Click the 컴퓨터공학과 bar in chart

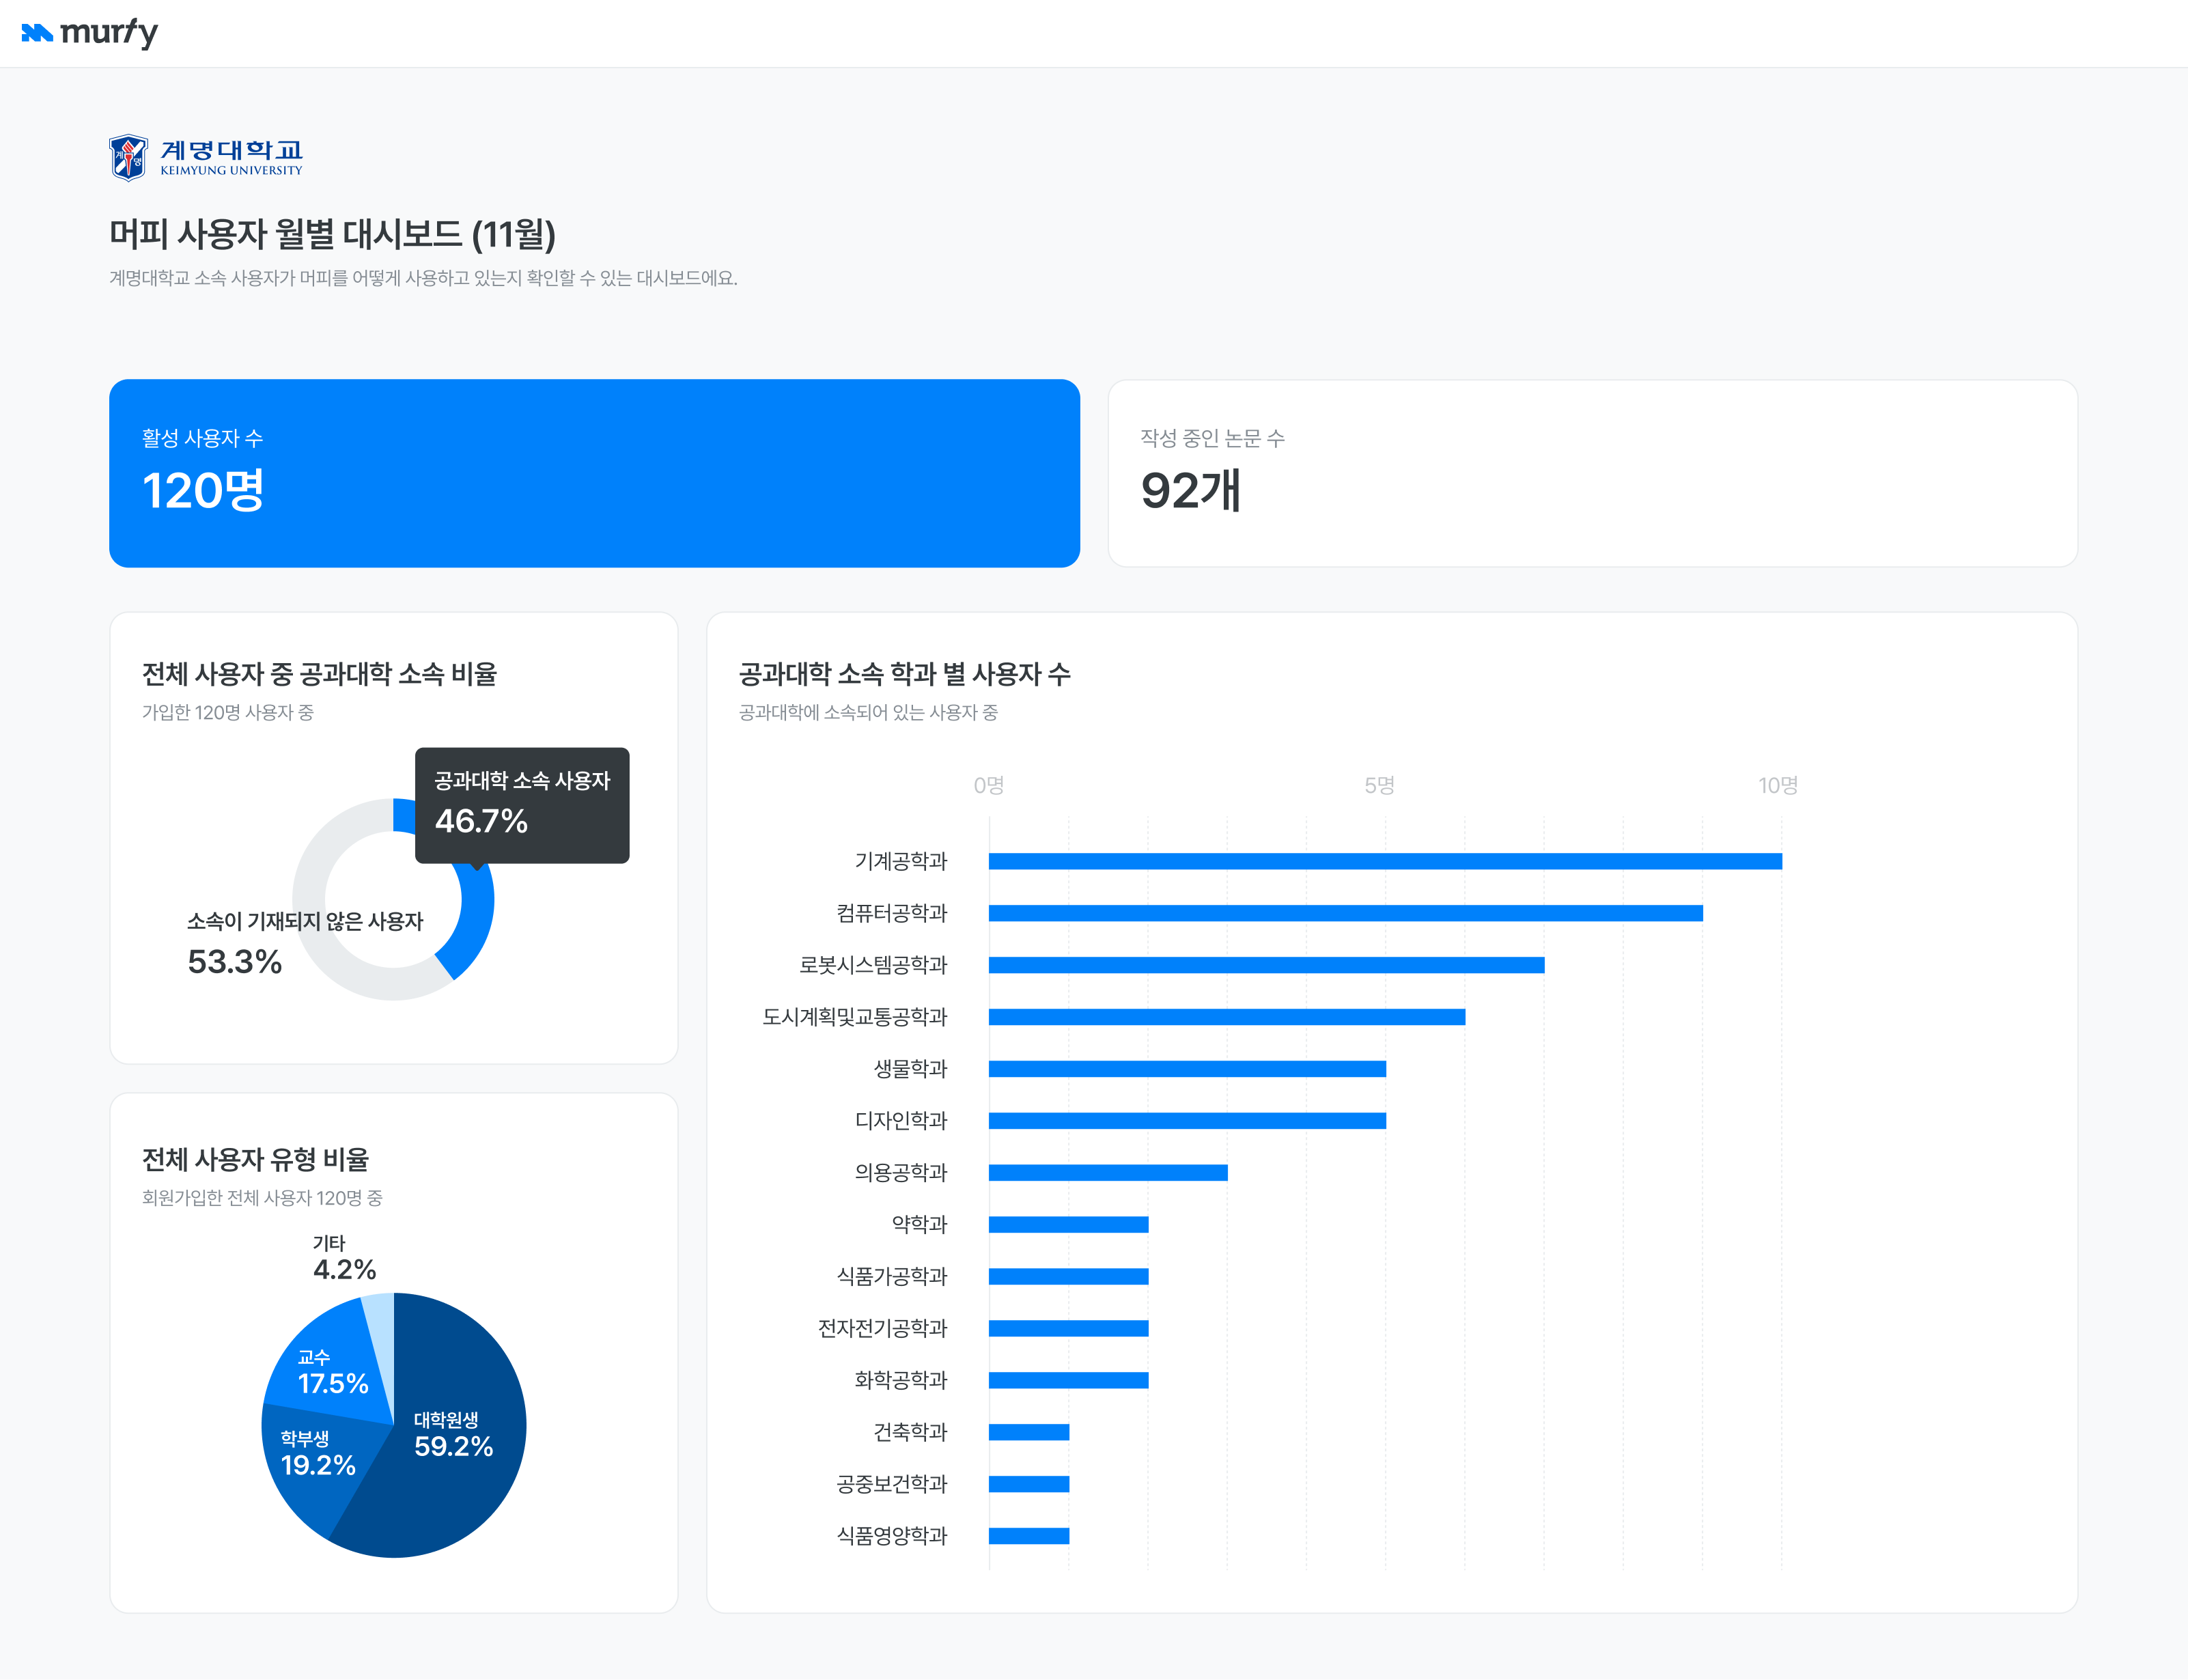click(x=1345, y=913)
